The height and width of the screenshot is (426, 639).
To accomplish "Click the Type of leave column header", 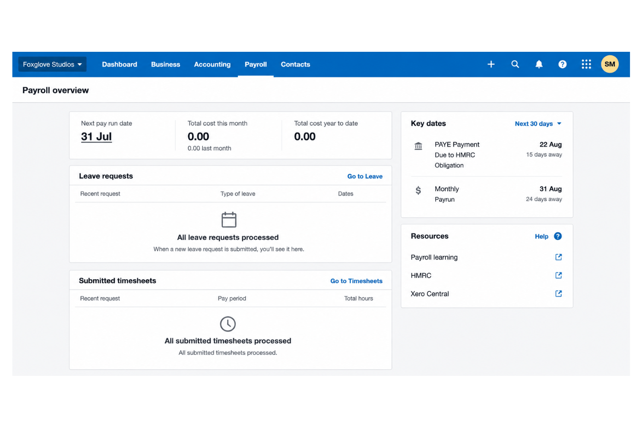I will [238, 194].
